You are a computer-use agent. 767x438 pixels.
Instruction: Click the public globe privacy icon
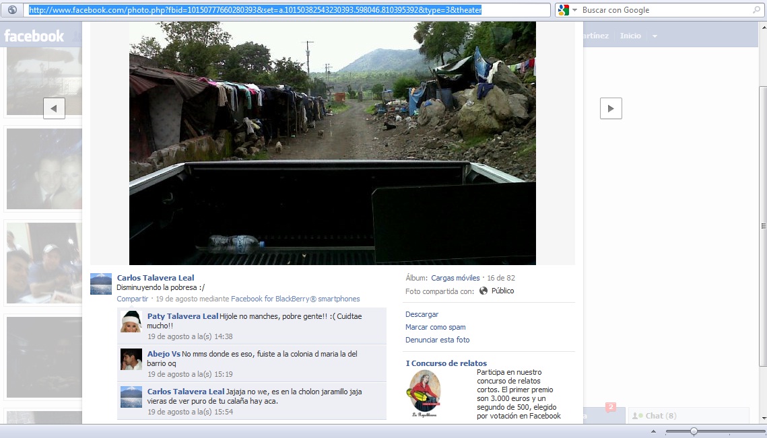tap(483, 291)
